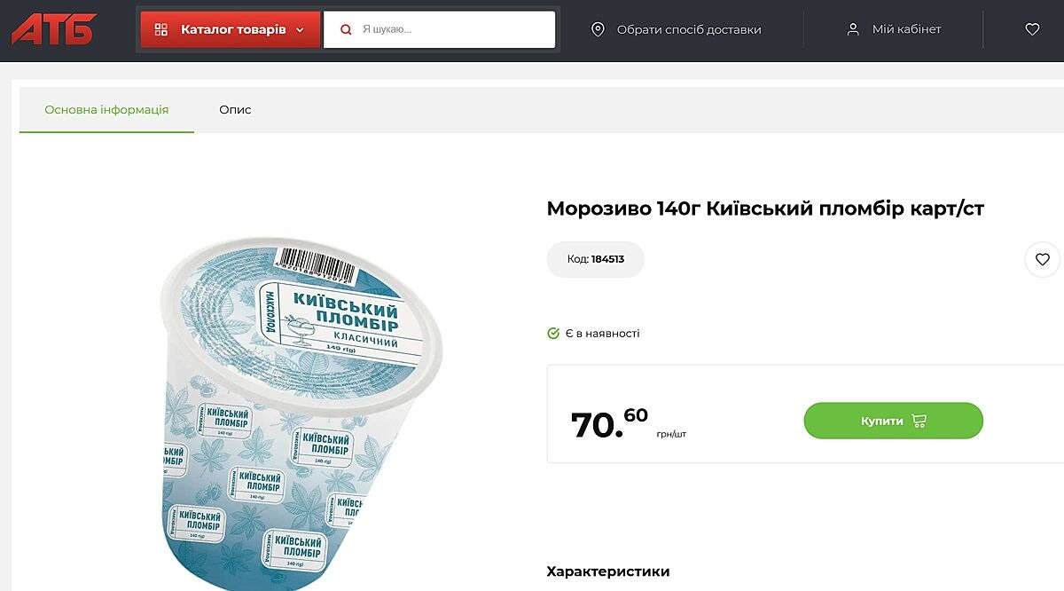The image size is (1064, 591).
Task: Click the search magnifier icon
Action: (347, 29)
